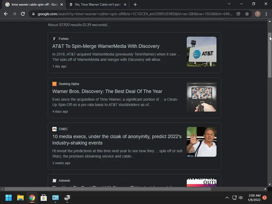This screenshot has width=272, height=204.
Task: Open File Explorer from the taskbar
Action: click(x=20, y=198)
